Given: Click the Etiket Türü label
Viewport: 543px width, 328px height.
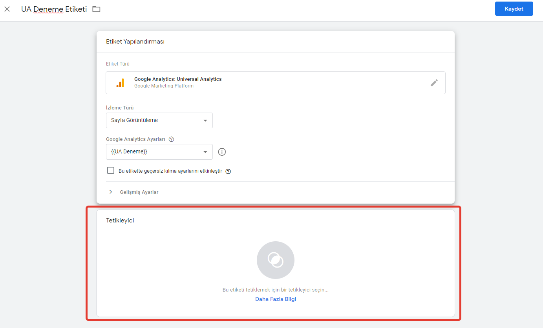Looking at the screenshot, I should (x=118, y=64).
